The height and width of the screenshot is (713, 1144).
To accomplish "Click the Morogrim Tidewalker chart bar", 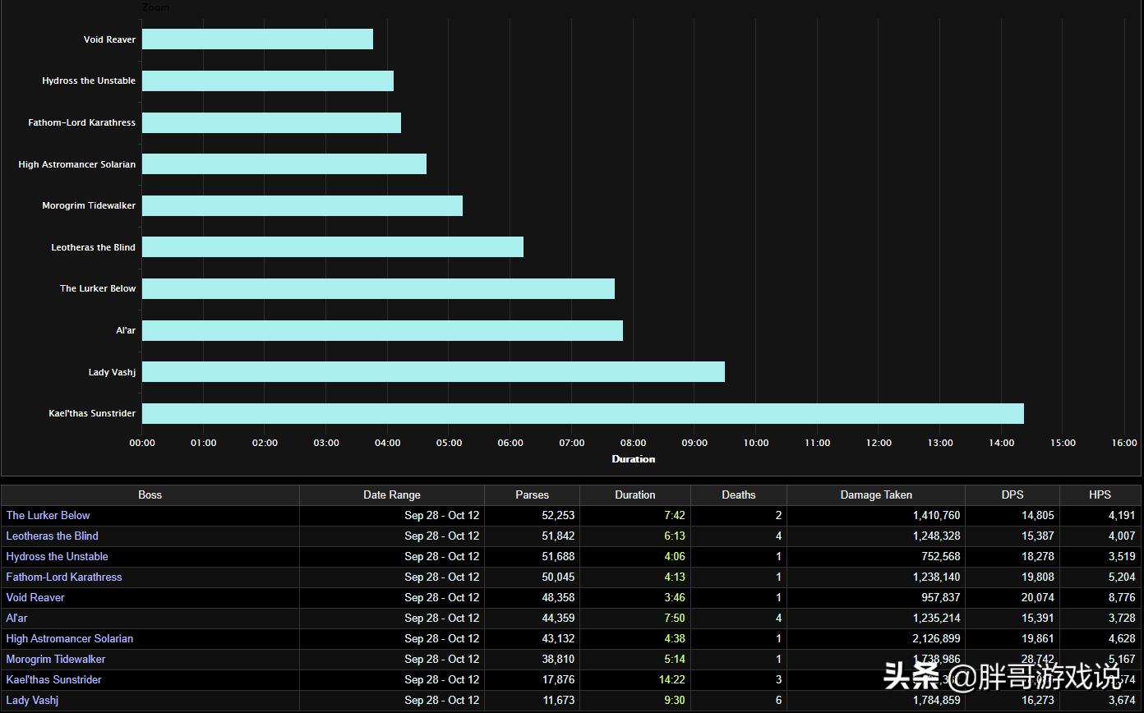I will (302, 205).
